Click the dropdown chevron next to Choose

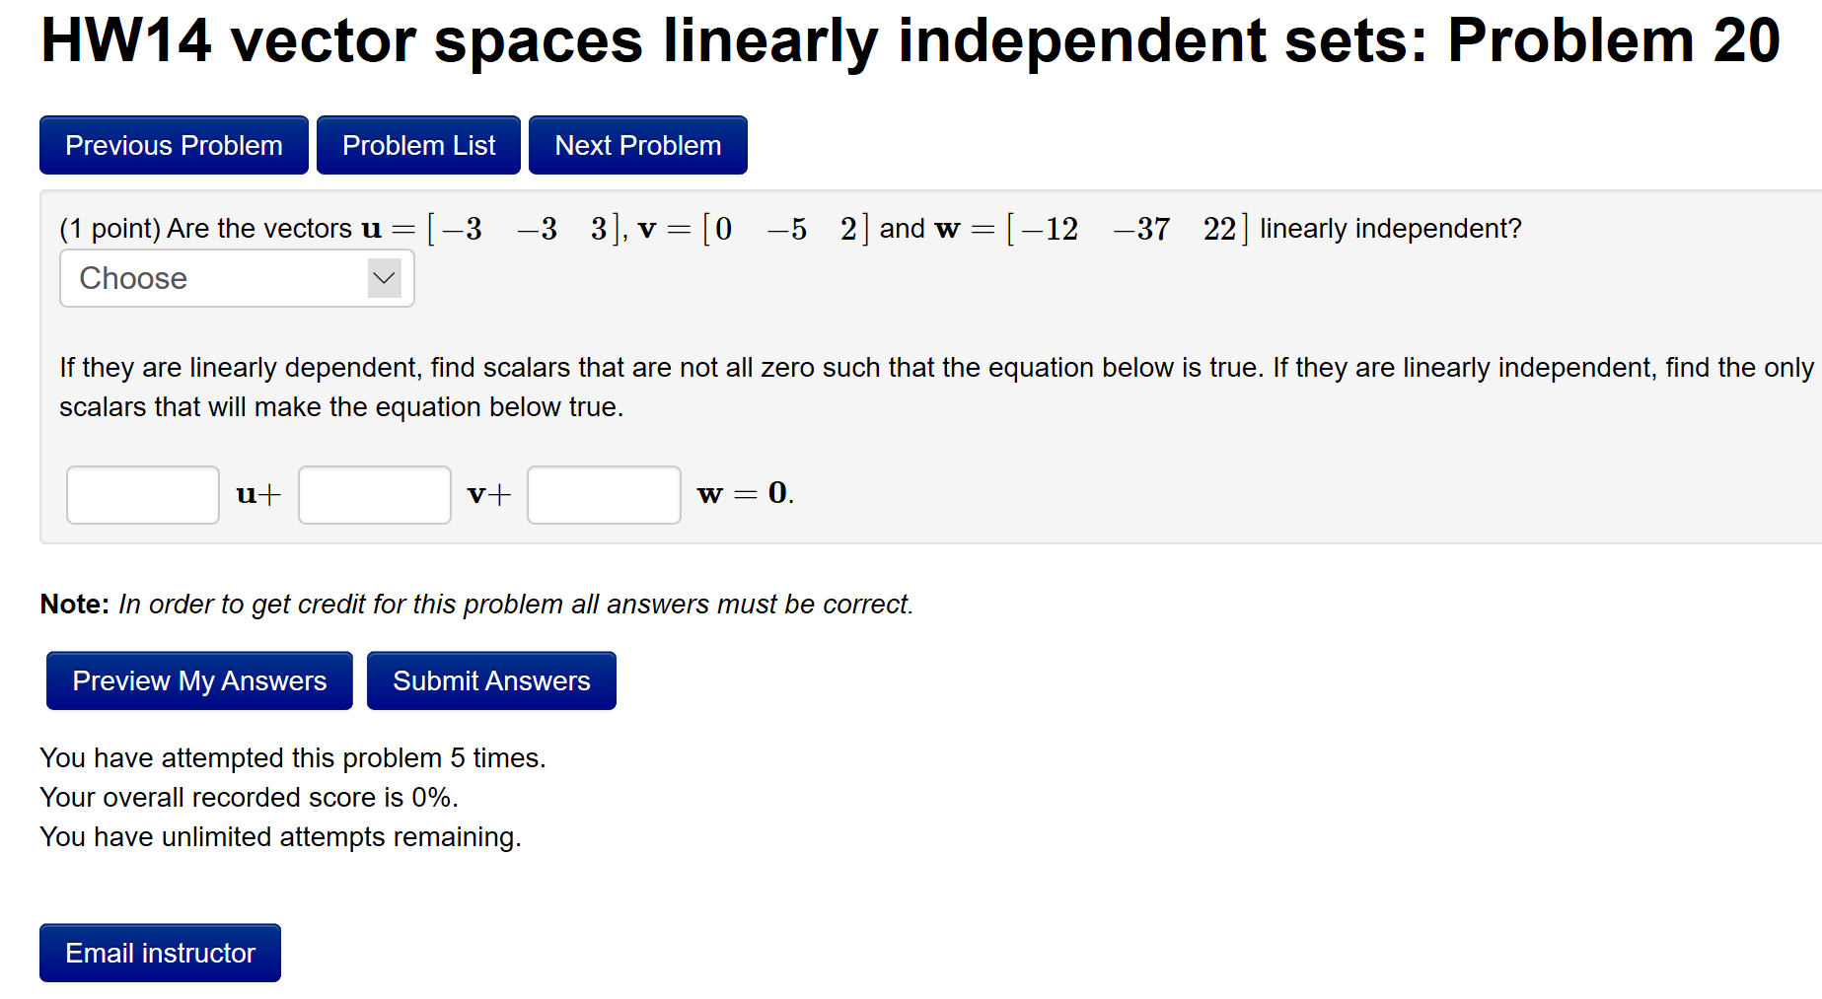pos(384,278)
